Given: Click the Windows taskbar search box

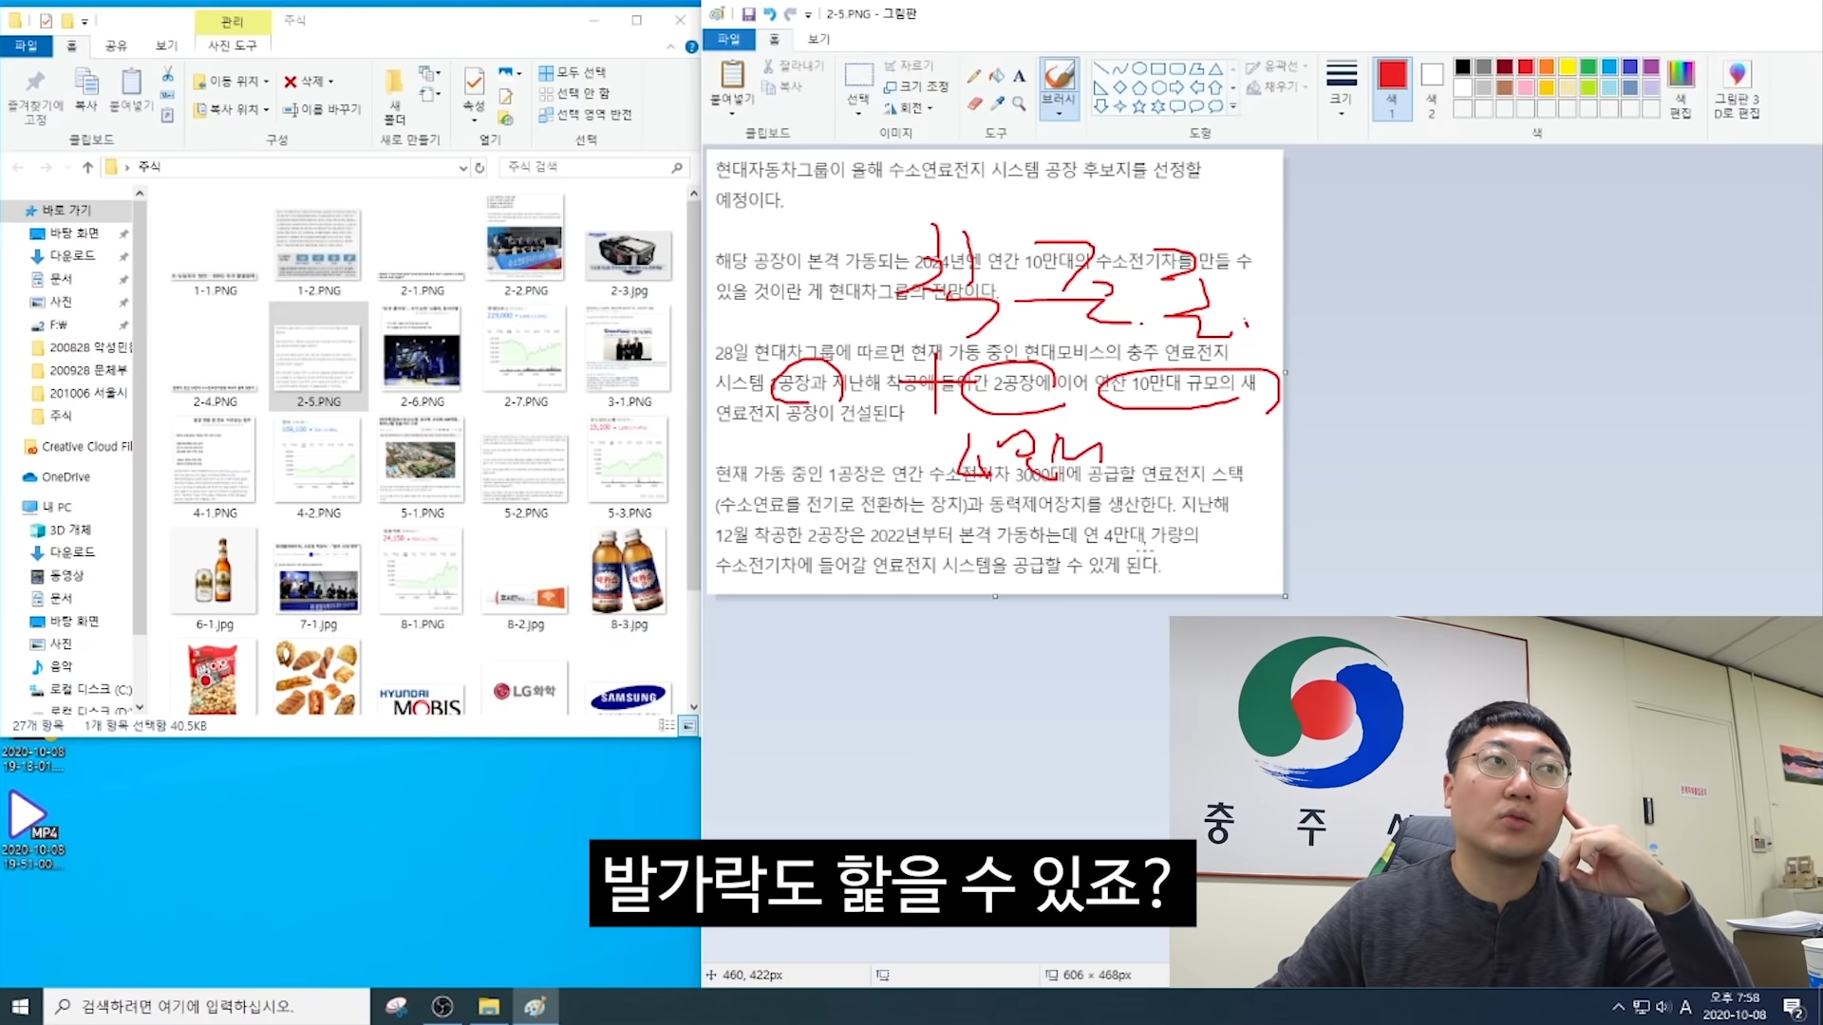Looking at the screenshot, I should [x=206, y=1007].
